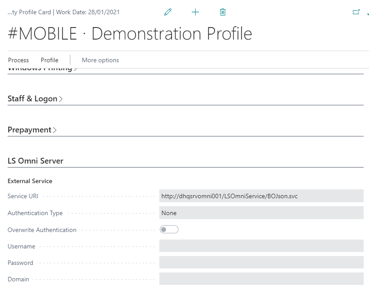Open the page in a new window

pyautogui.click(x=356, y=12)
